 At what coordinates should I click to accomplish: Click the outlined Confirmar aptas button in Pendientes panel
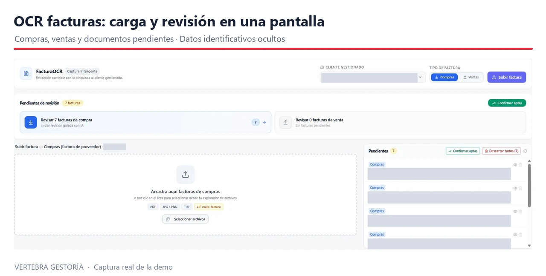pyautogui.click(x=463, y=151)
